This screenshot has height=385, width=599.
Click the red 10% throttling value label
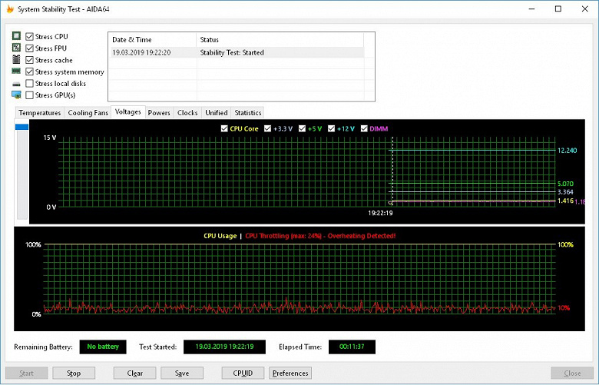click(x=564, y=308)
